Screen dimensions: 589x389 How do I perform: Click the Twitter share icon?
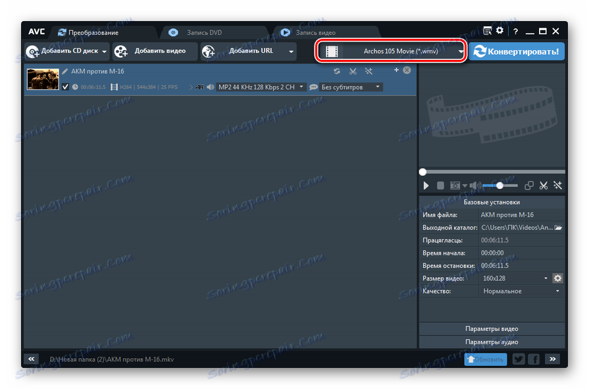[519, 359]
